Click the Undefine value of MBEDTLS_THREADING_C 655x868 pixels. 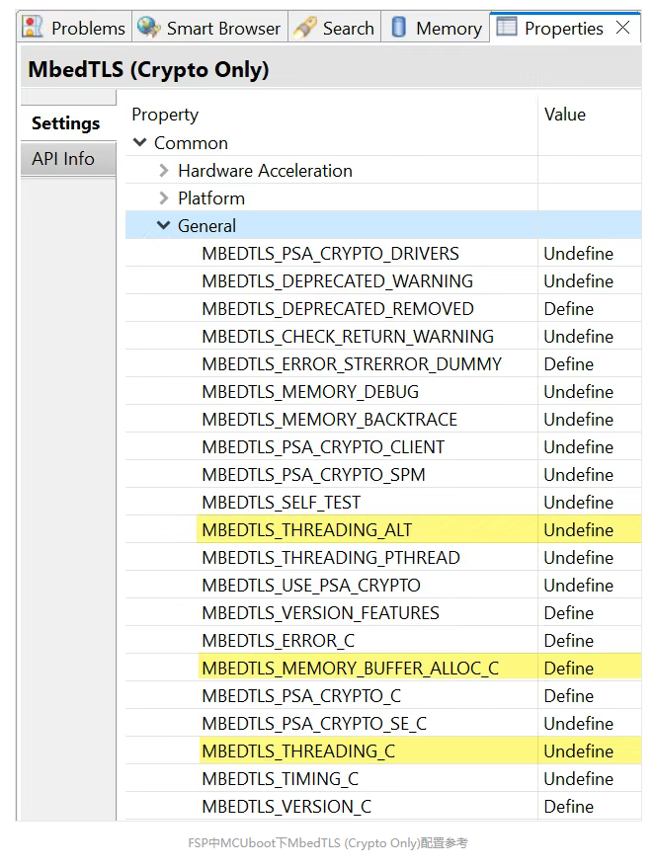(579, 751)
